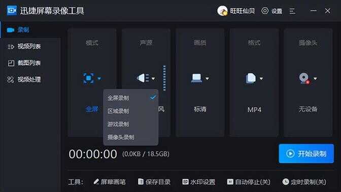Open the three-line menu icon in the title bar
Viewport: 341px width, 192px height.
click(292, 11)
